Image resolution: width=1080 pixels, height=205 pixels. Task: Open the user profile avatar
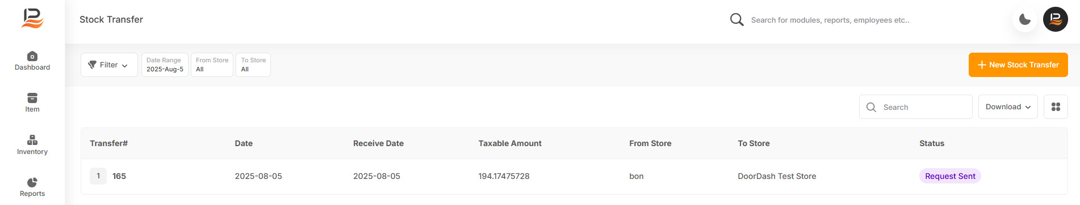click(1055, 19)
